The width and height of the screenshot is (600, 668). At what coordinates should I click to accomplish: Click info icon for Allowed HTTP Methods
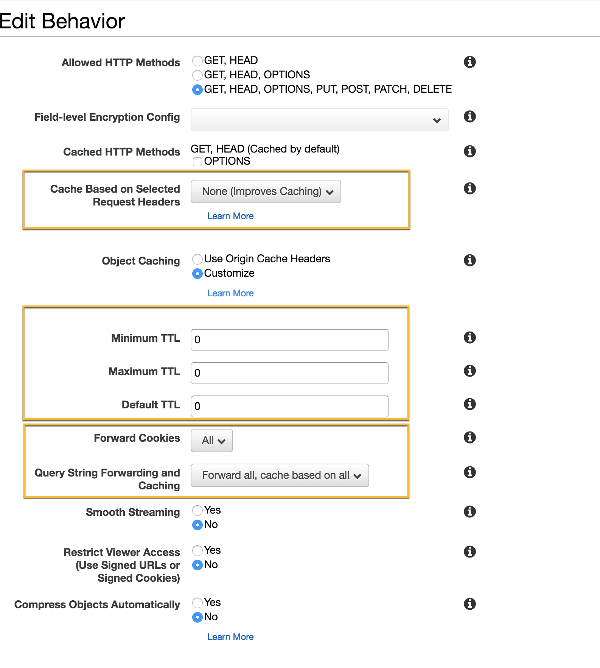(x=469, y=62)
